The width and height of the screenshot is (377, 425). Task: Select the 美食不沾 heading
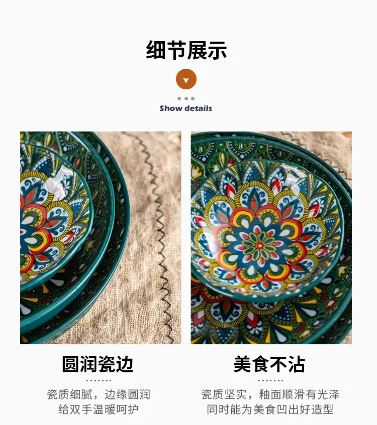tap(269, 364)
